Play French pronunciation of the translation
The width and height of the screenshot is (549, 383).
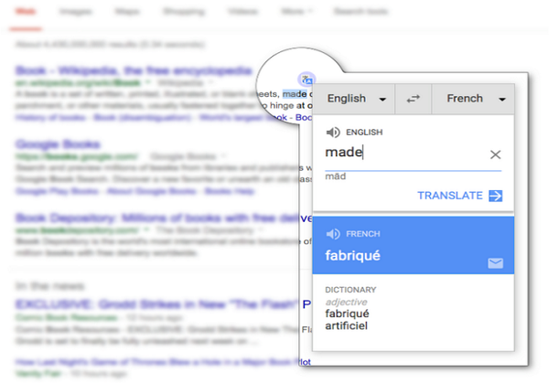(x=331, y=234)
